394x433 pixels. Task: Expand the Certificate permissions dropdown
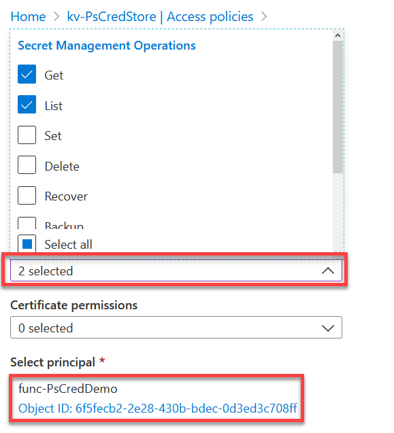(176, 328)
